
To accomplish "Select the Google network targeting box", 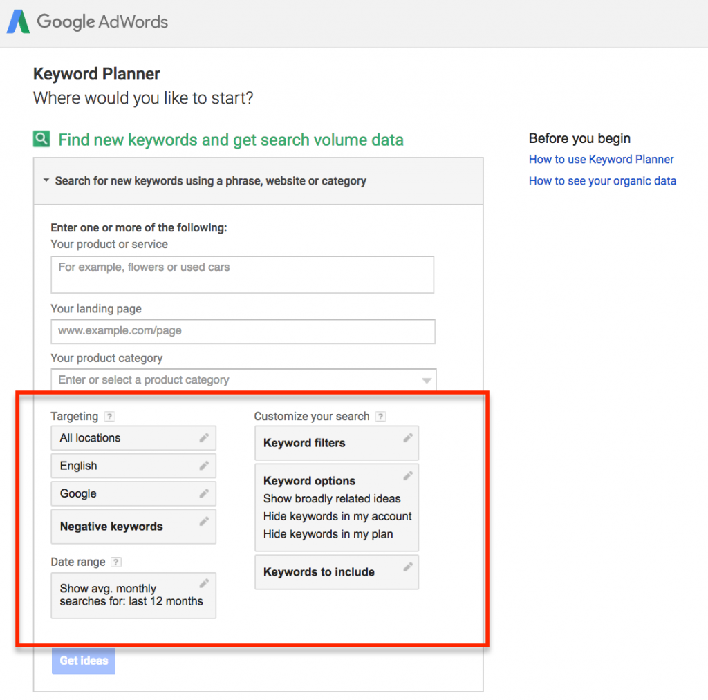I will (x=133, y=494).
